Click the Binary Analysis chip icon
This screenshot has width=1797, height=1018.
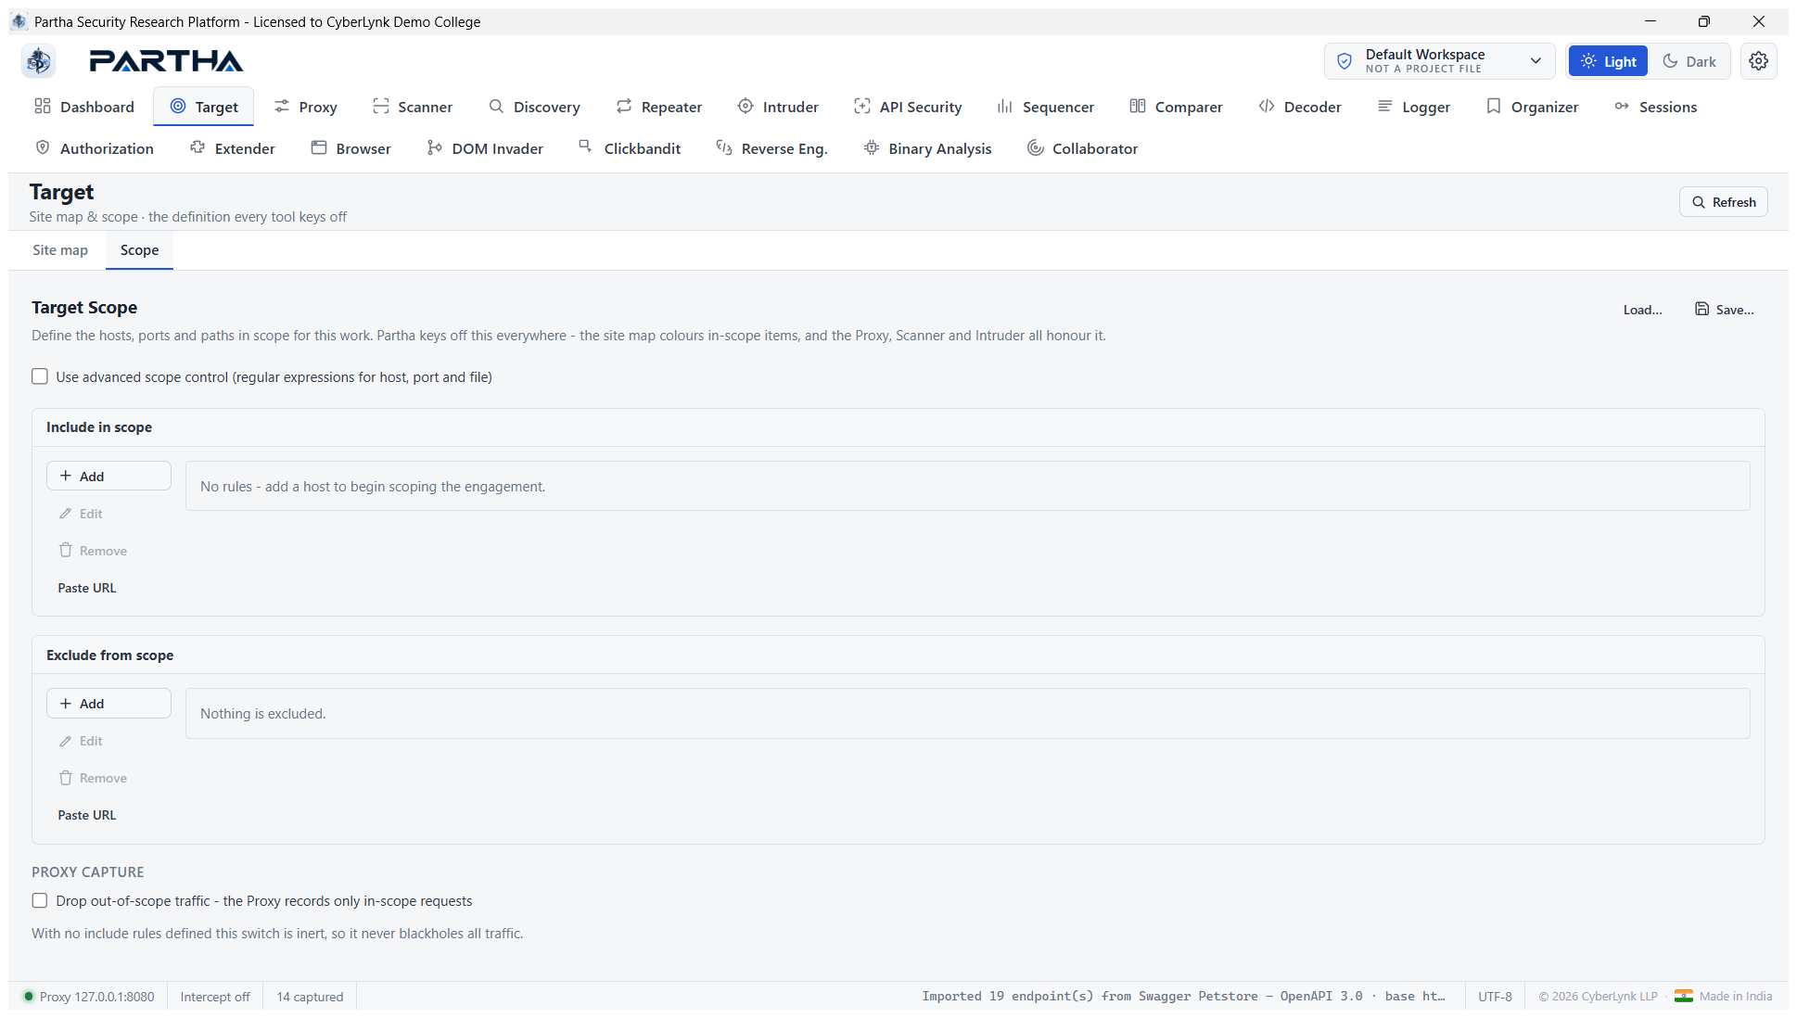(x=872, y=147)
